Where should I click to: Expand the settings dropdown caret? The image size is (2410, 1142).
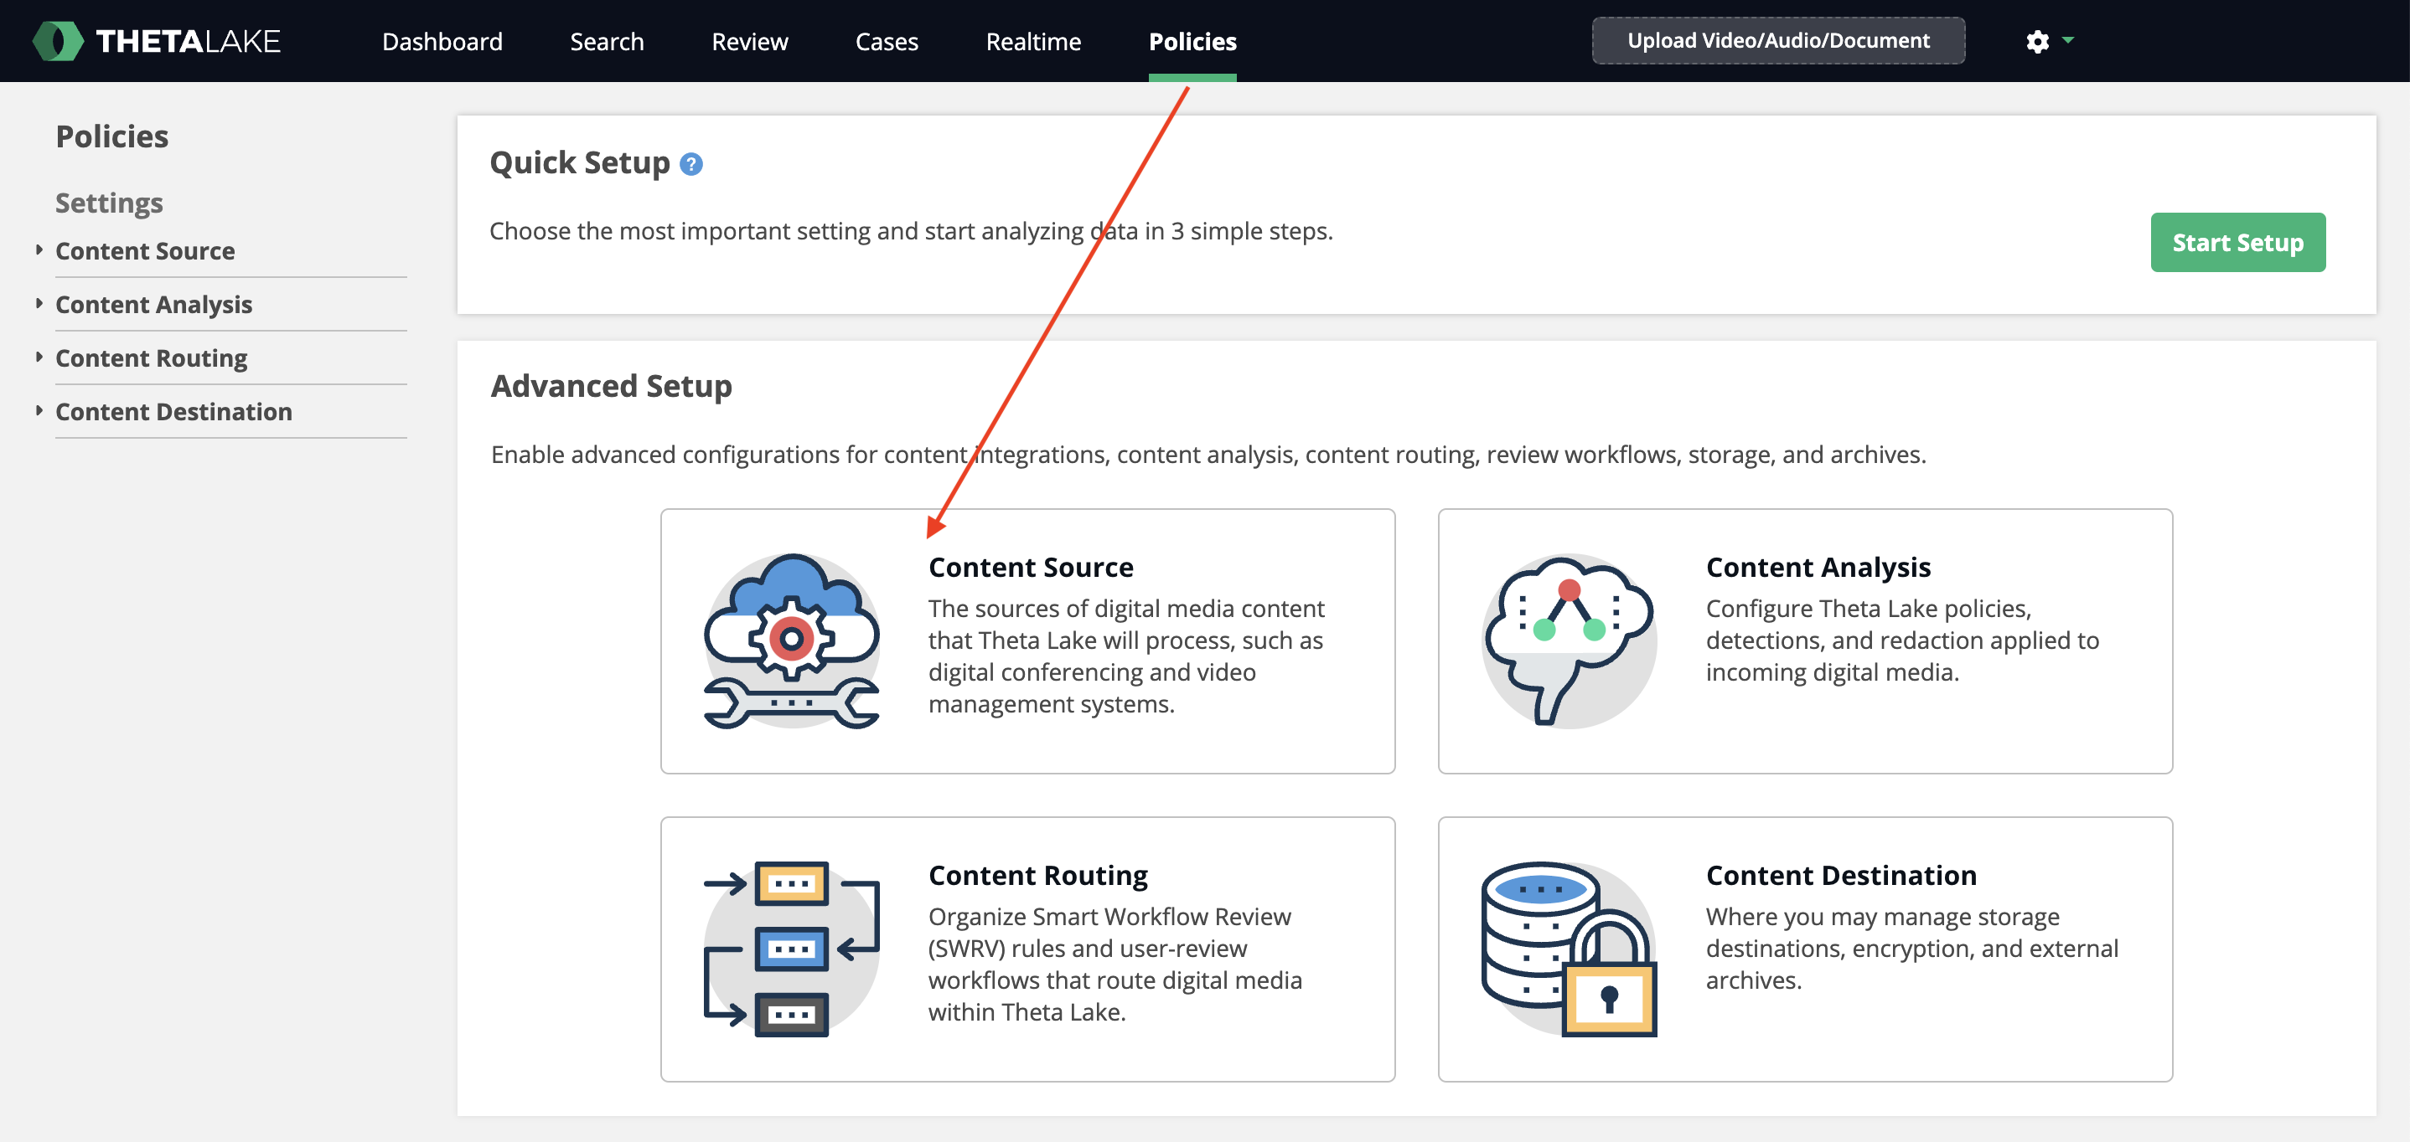pyautogui.click(x=2067, y=40)
